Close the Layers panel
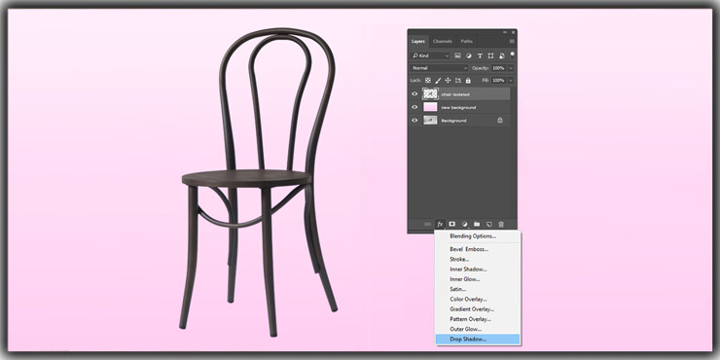720x360 pixels. pos(513,32)
